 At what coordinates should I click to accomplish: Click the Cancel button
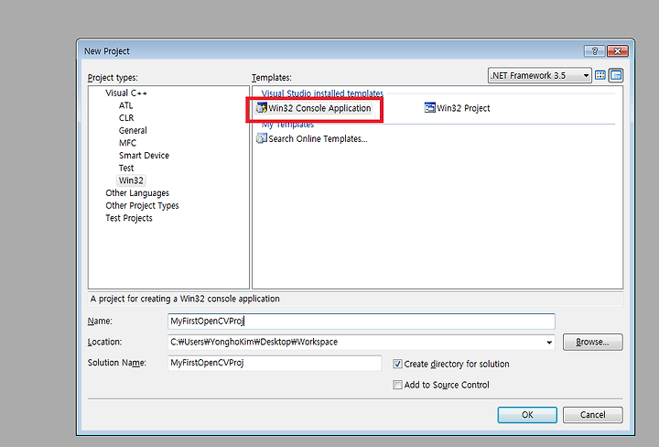click(592, 415)
